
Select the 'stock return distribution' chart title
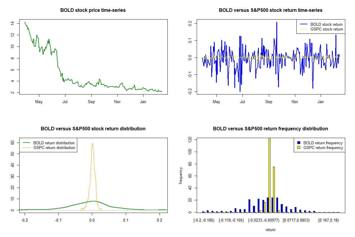93,129
